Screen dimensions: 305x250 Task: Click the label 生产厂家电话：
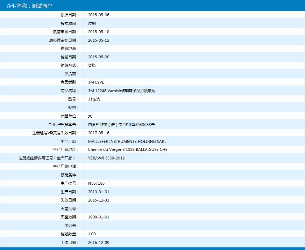[x=66, y=166]
